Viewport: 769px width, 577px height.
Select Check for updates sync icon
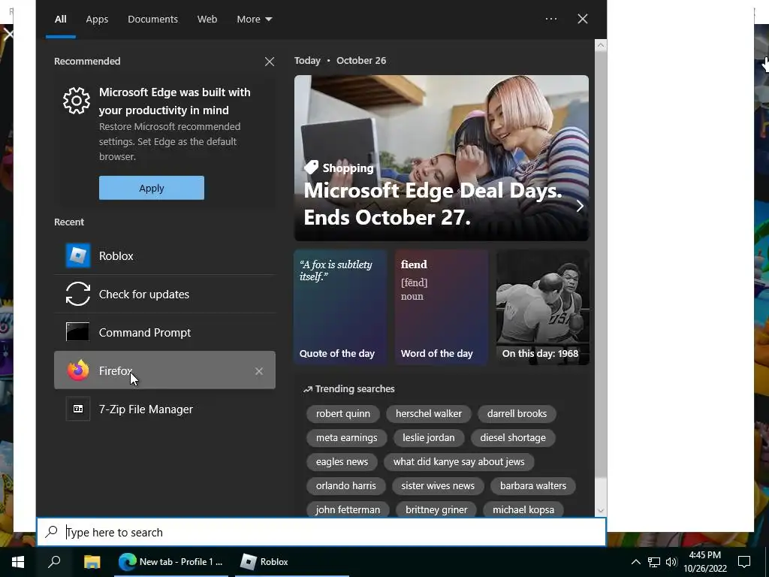pos(78,294)
